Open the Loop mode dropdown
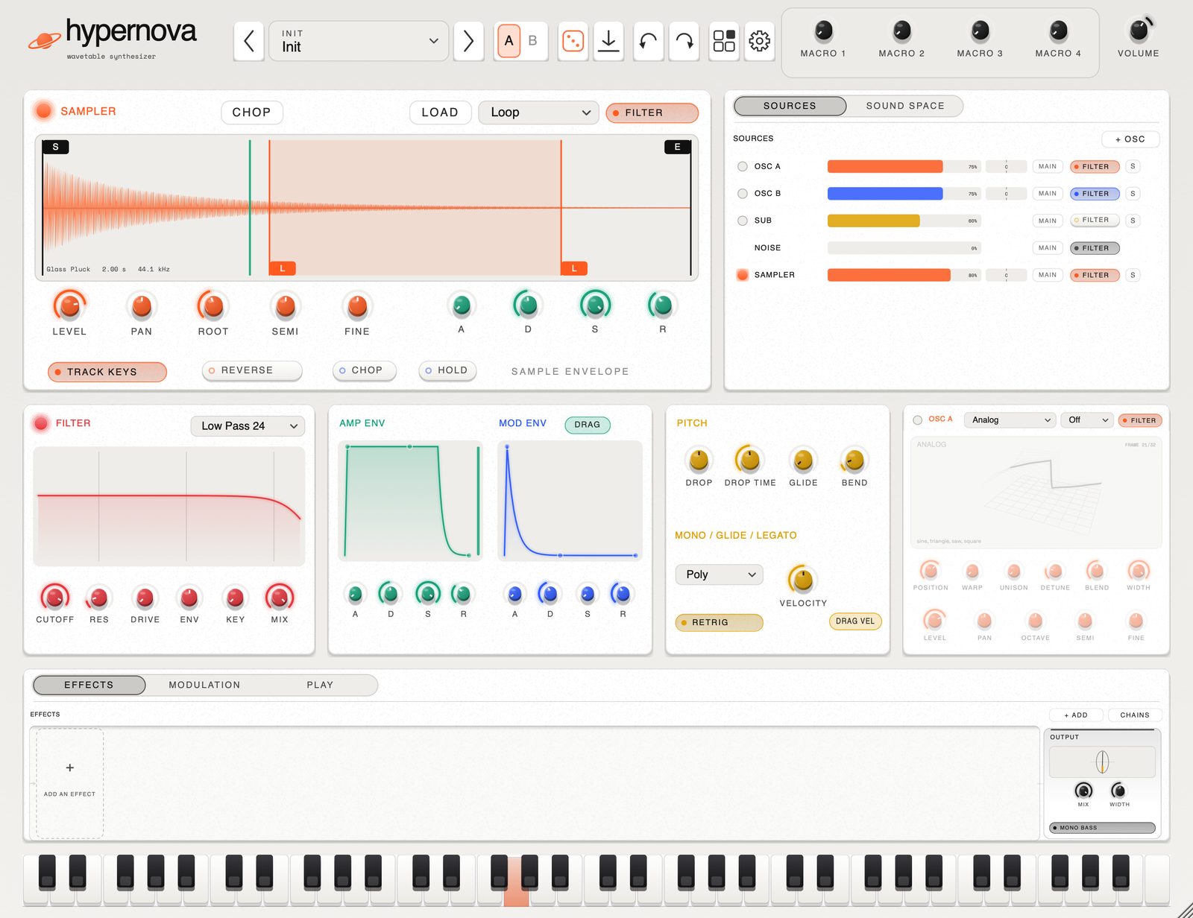The height and width of the screenshot is (918, 1193). point(538,113)
